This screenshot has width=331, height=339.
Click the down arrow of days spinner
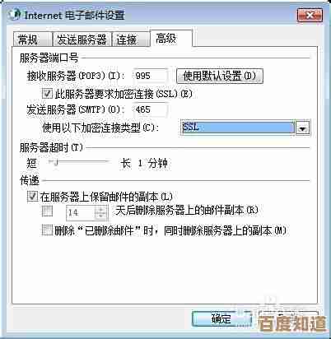[100, 216]
